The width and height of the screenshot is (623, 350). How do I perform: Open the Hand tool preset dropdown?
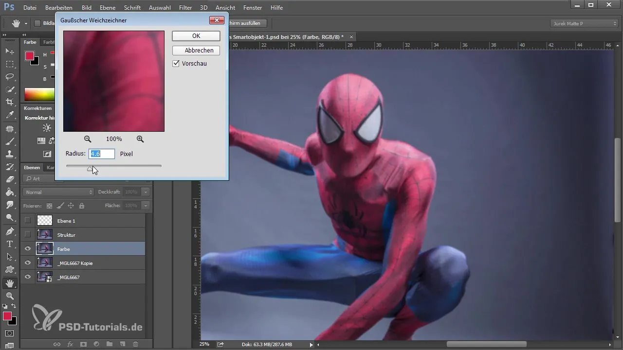point(26,23)
